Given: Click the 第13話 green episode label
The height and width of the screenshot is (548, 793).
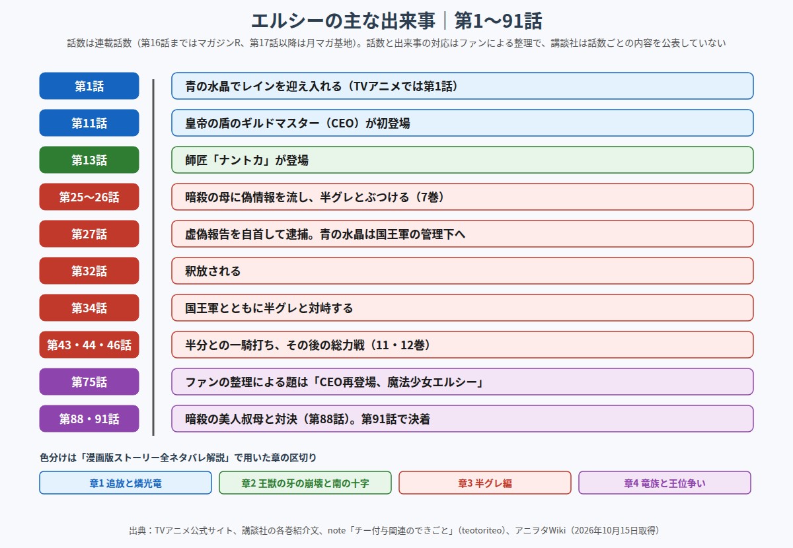Looking at the screenshot, I should click(89, 160).
